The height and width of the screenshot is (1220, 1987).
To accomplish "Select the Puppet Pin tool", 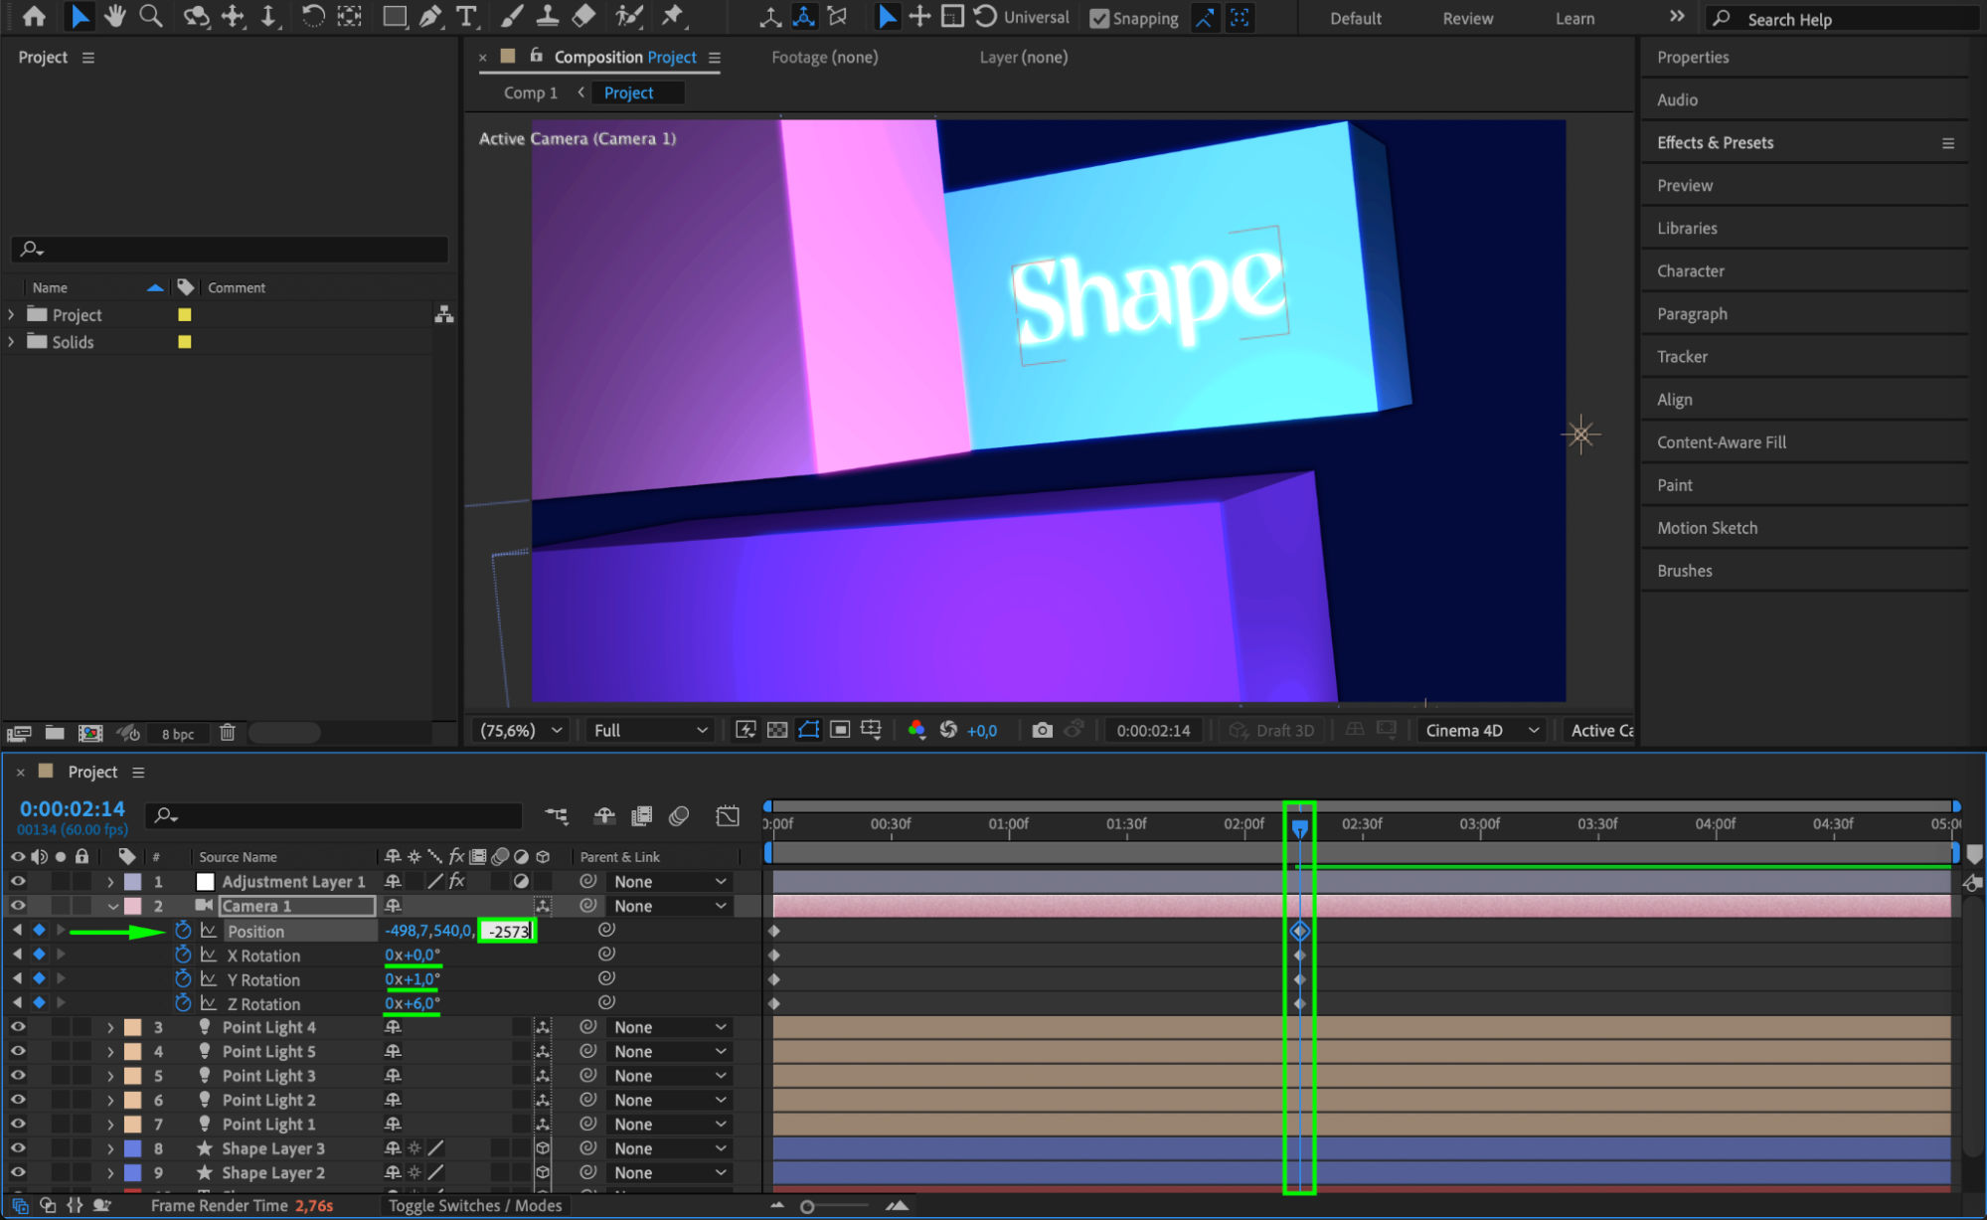I will (x=673, y=16).
